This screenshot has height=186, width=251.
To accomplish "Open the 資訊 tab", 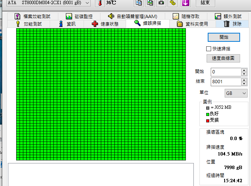I will [67, 24].
